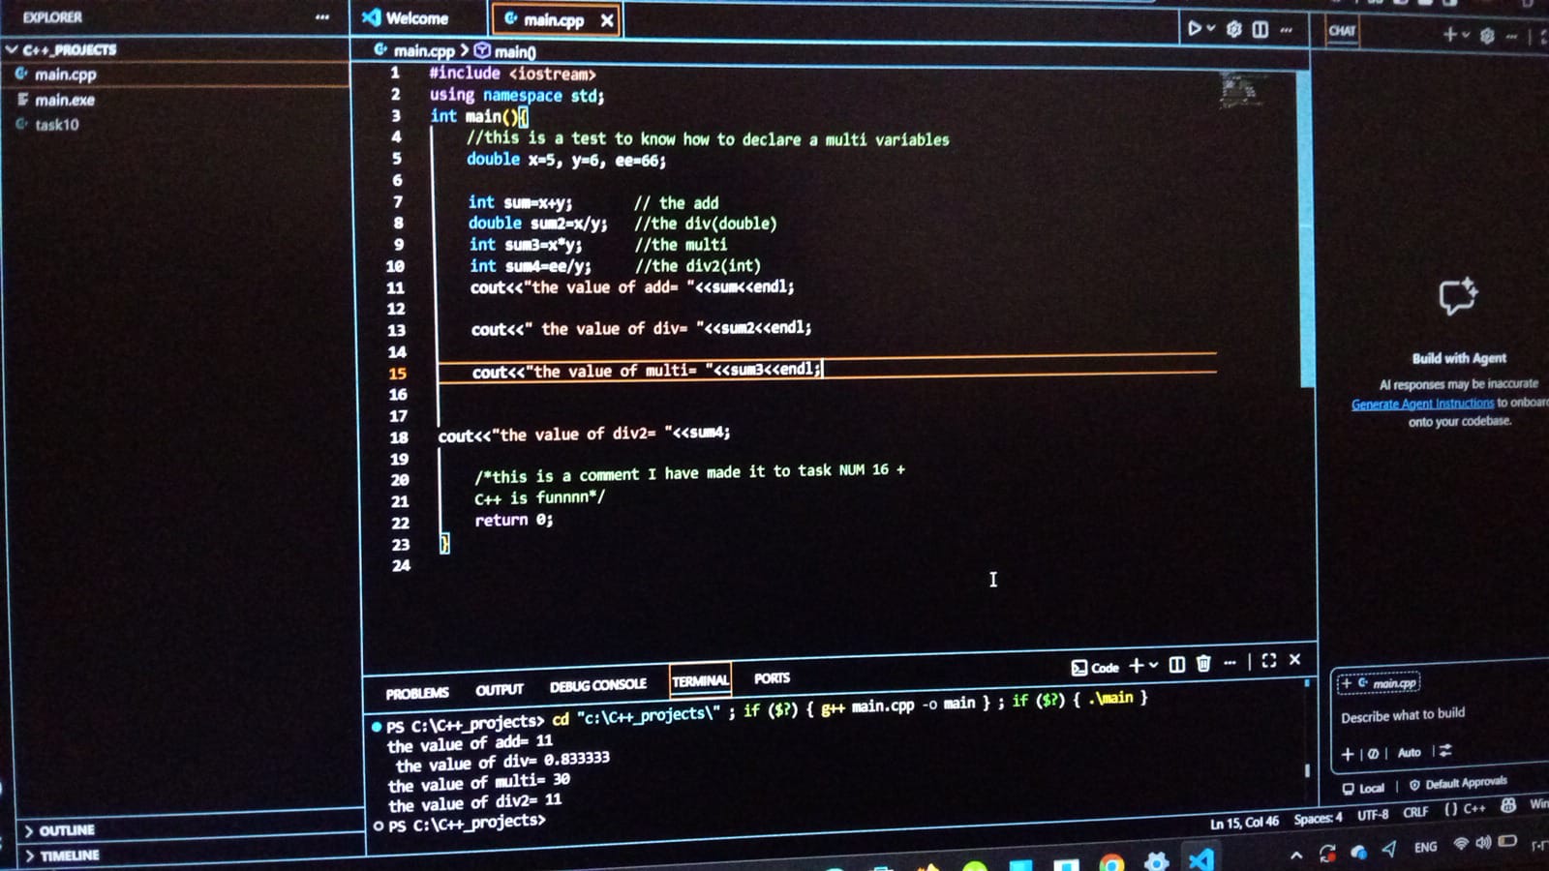The image size is (1549, 871).
Task: Open main.cpp in the Explorer tree
Action: click(x=65, y=75)
